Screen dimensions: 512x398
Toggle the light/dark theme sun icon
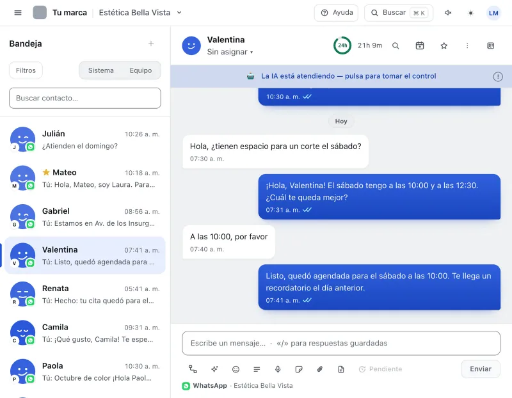(470, 13)
